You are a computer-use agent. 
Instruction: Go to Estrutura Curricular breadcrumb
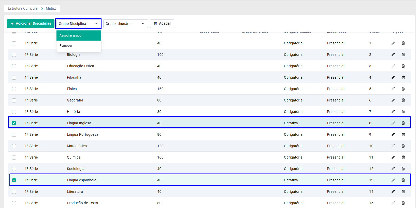23,8
